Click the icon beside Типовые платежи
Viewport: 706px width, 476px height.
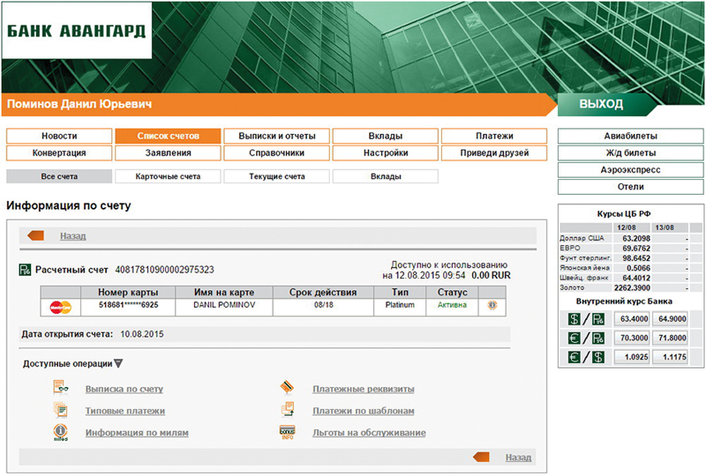coord(60,410)
